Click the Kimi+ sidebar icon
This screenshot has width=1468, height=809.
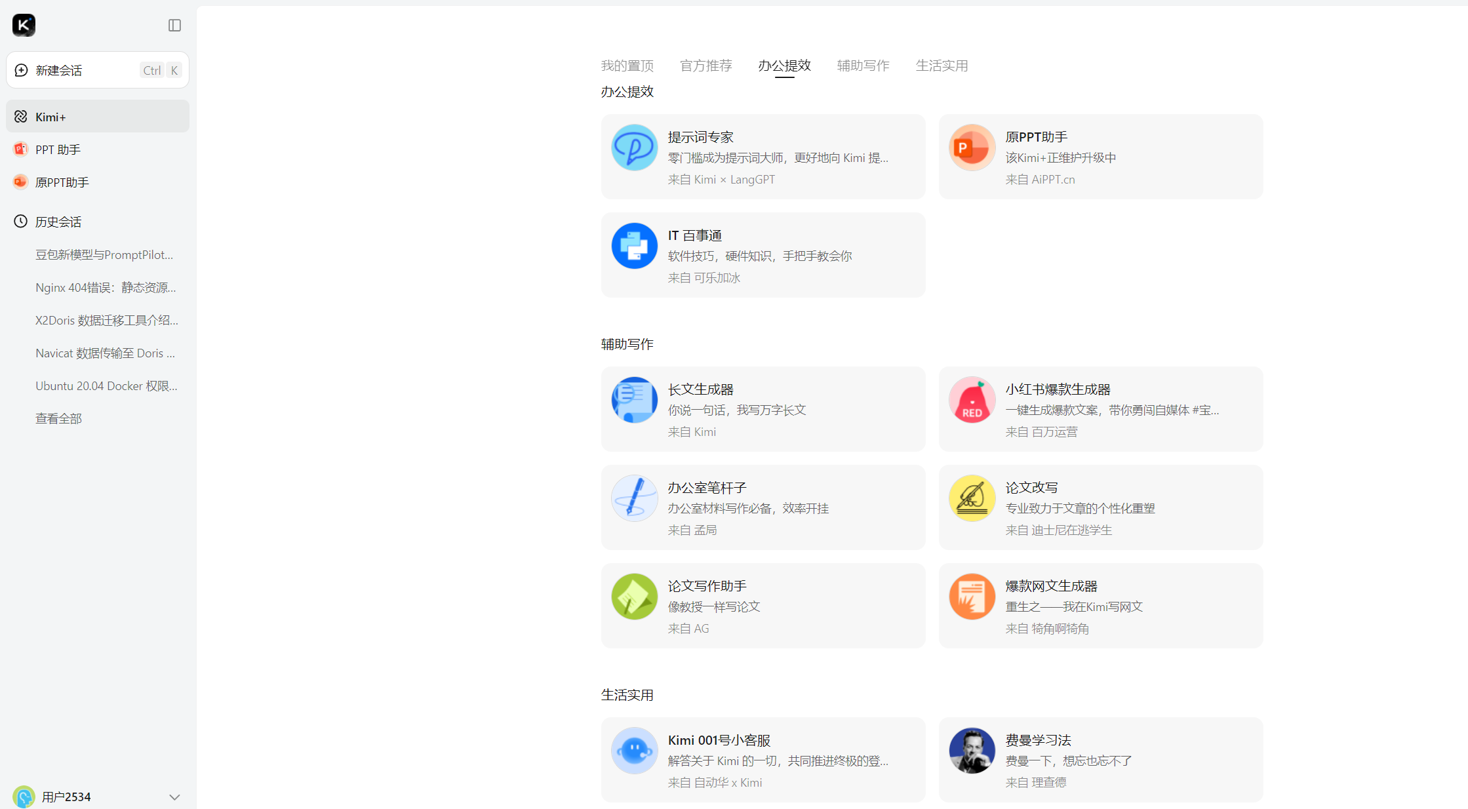(x=21, y=117)
